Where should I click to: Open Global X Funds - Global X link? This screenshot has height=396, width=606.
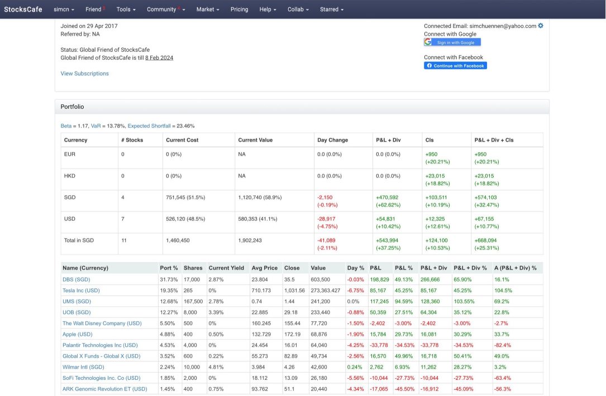pos(101,356)
